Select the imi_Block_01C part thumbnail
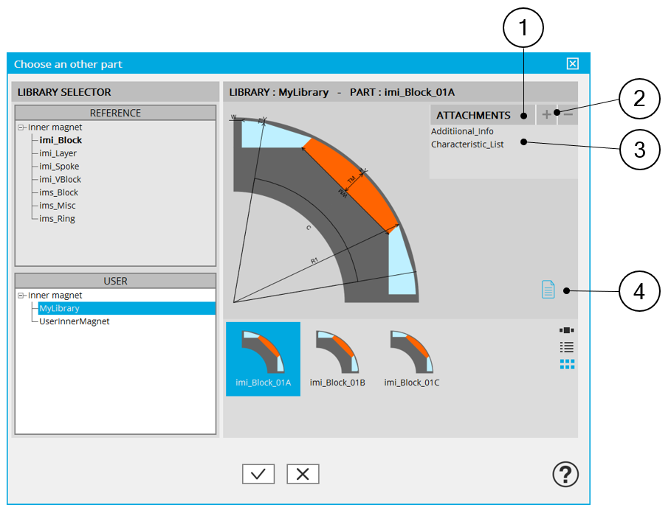This screenshot has height=513, width=671. pos(412,359)
